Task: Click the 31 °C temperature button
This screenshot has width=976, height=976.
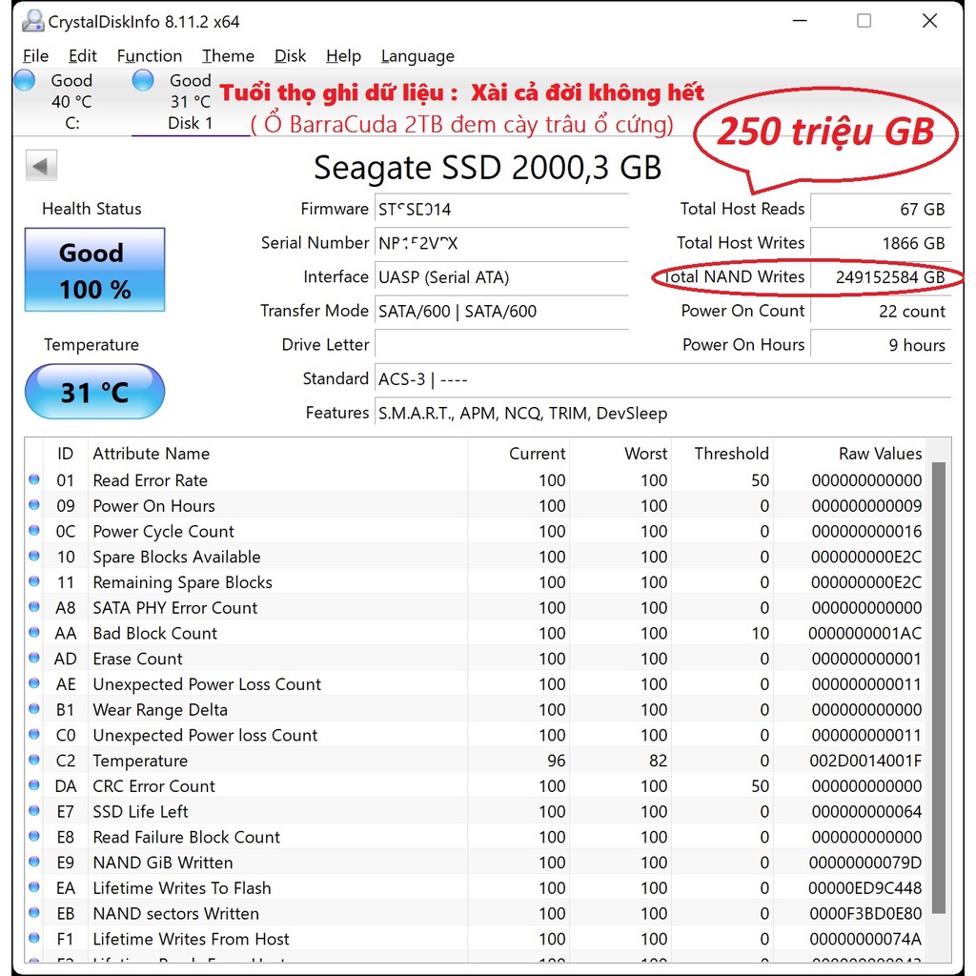Action: click(94, 392)
